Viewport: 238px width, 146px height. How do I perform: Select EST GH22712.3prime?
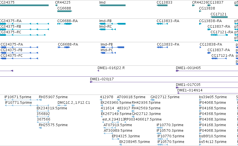click(x=146, y=114)
